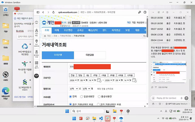Click the chat table horizontal scrollbar
The height and width of the screenshot is (122, 195).
[161, 43]
